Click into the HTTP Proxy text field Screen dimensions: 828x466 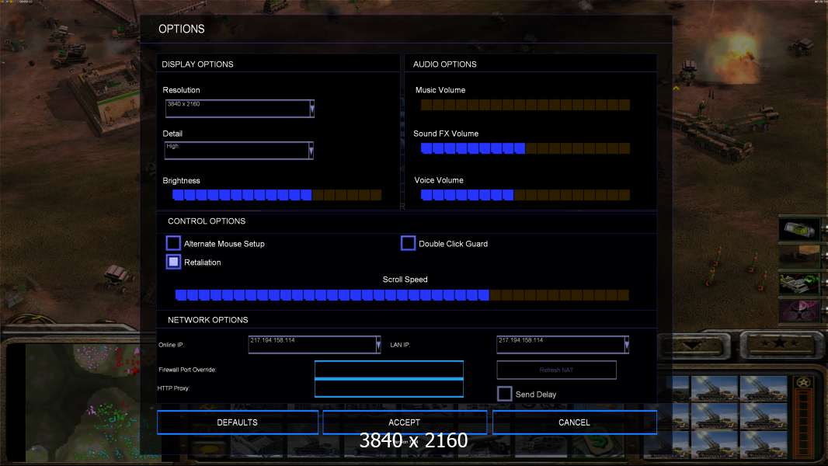click(x=389, y=388)
